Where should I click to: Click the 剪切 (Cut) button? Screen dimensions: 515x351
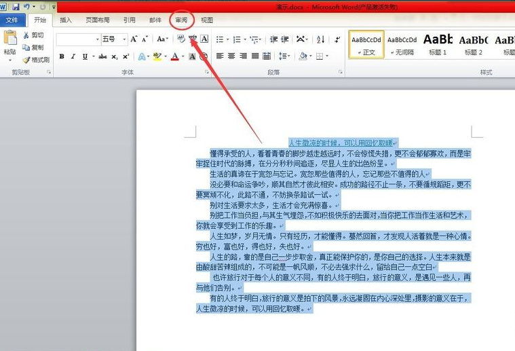pos(33,35)
